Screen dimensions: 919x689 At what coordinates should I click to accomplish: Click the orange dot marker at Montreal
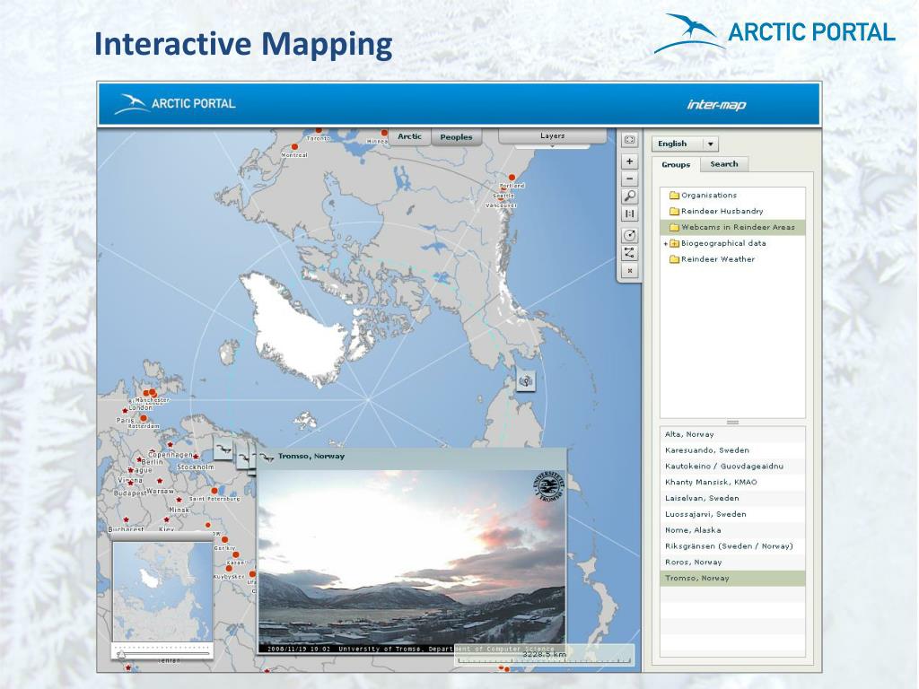tap(294, 146)
